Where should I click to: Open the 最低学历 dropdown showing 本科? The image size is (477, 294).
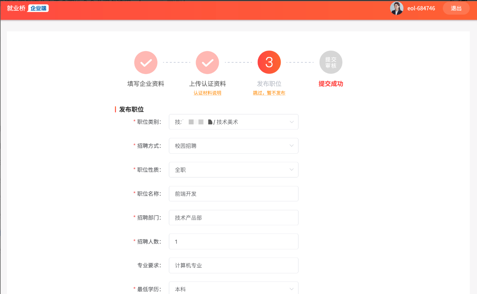coord(234,289)
